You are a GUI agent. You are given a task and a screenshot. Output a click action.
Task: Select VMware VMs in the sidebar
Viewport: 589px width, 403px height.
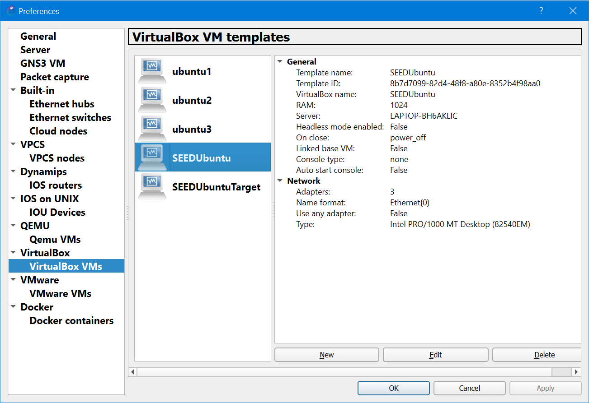click(x=61, y=294)
